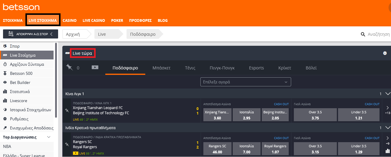Hide the A-Ω sports sidebar

pyautogui.click(x=31, y=34)
